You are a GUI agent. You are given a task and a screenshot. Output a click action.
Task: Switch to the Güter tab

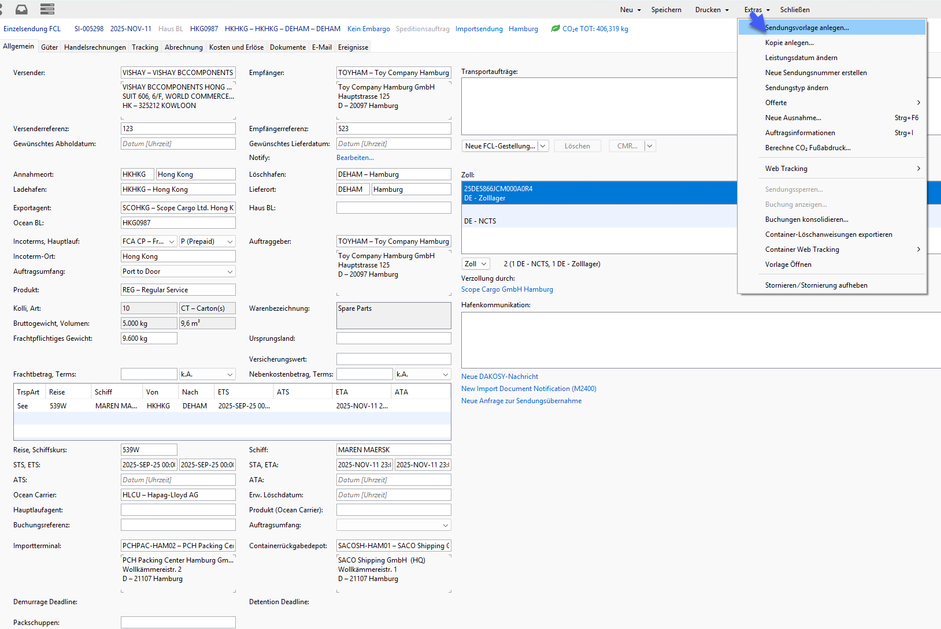(x=49, y=47)
